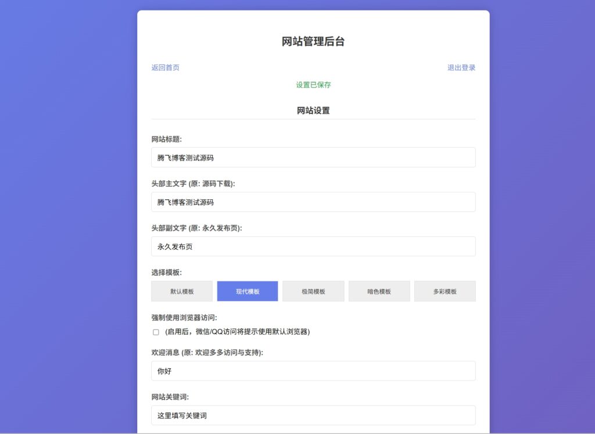Choose the 默认模板 template button
This screenshot has width=595, height=434.
(x=182, y=292)
